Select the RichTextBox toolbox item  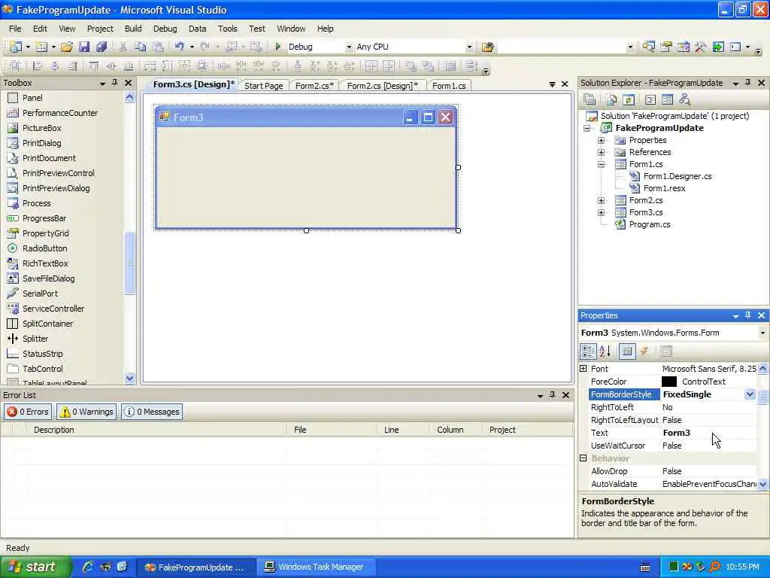click(x=45, y=263)
